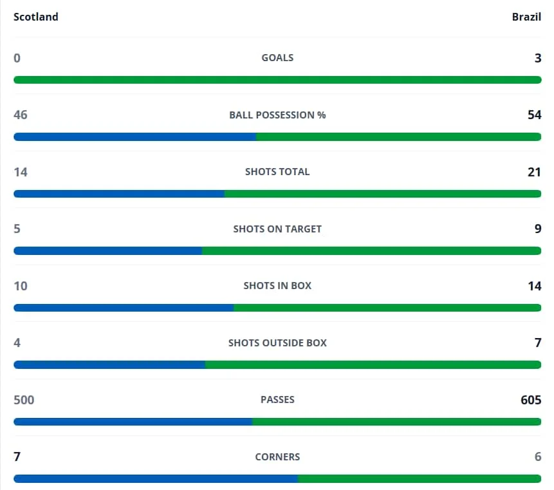Click the Corners comparison bar
This screenshot has height=490, width=554.
coord(277,478)
